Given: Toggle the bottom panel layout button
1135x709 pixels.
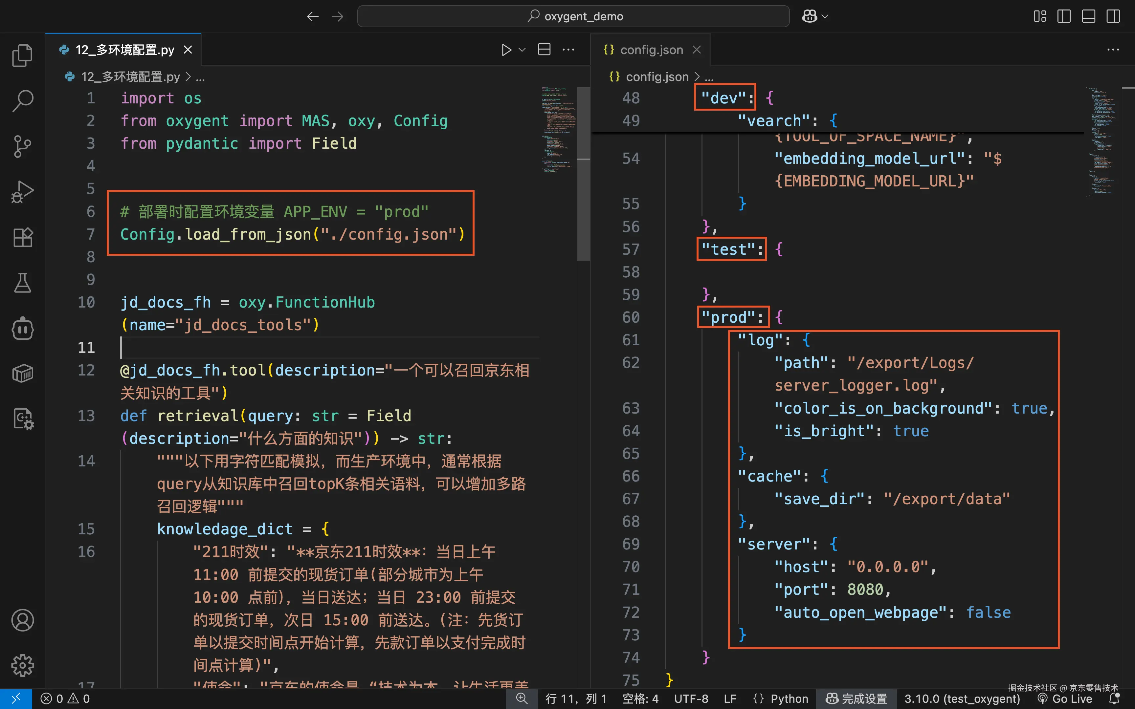Looking at the screenshot, I should (1088, 16).
